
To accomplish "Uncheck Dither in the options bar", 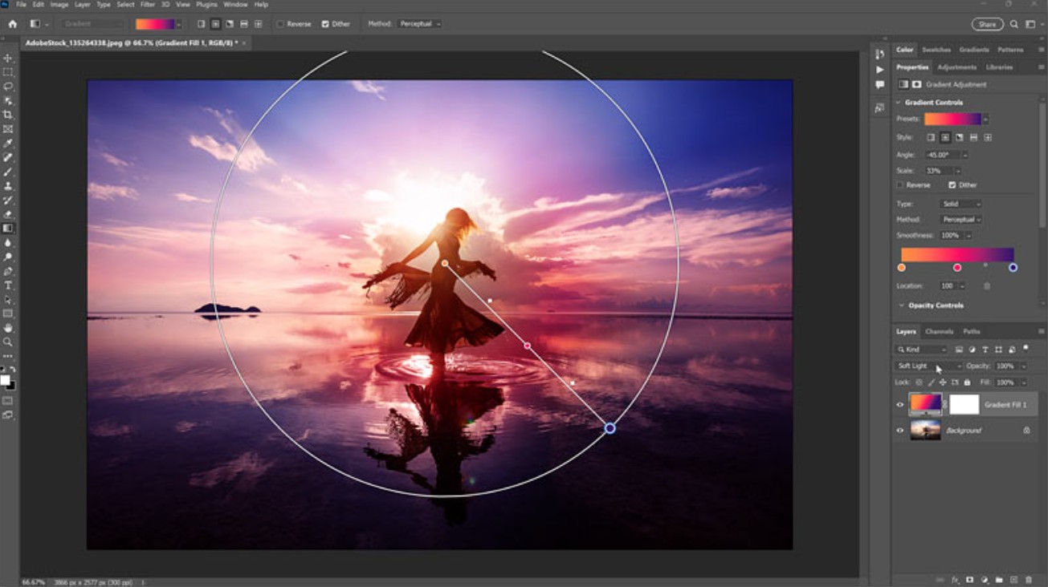I will tap(325, 24).
